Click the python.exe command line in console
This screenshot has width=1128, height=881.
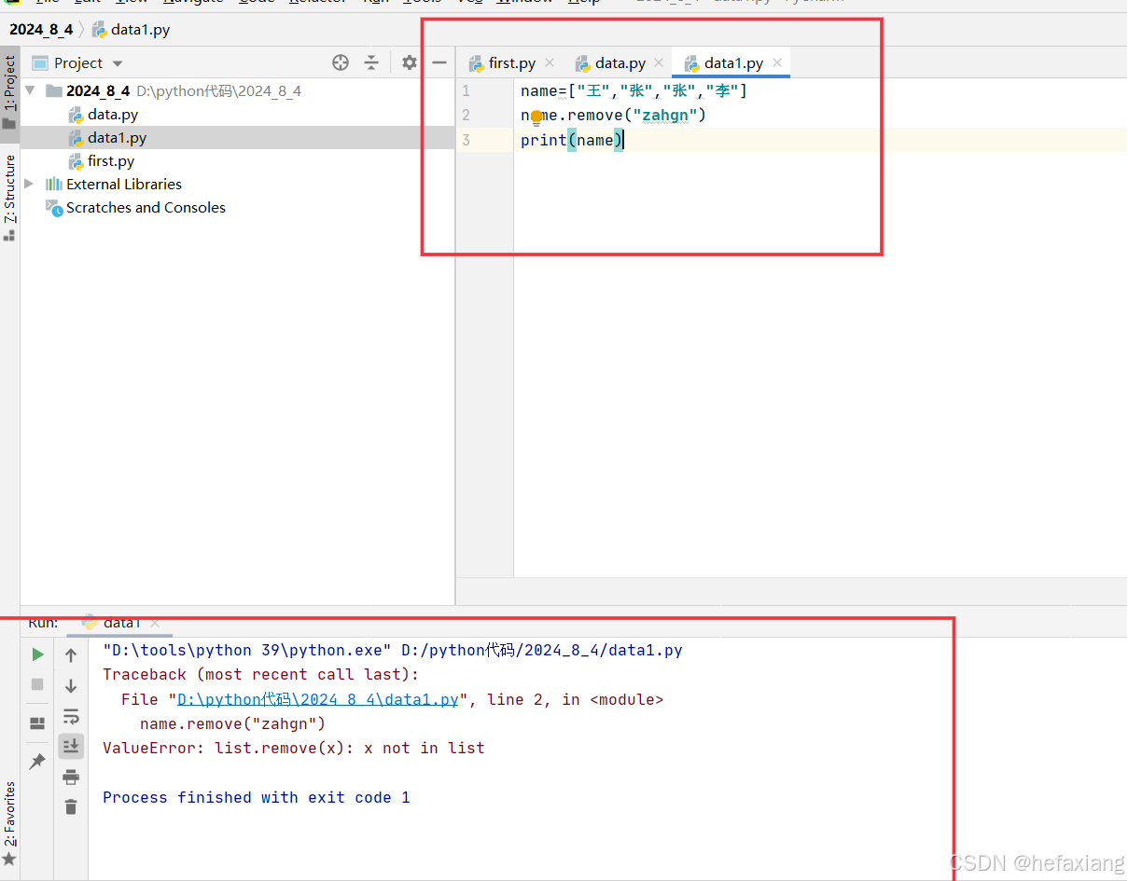click(x=393, y=650)
